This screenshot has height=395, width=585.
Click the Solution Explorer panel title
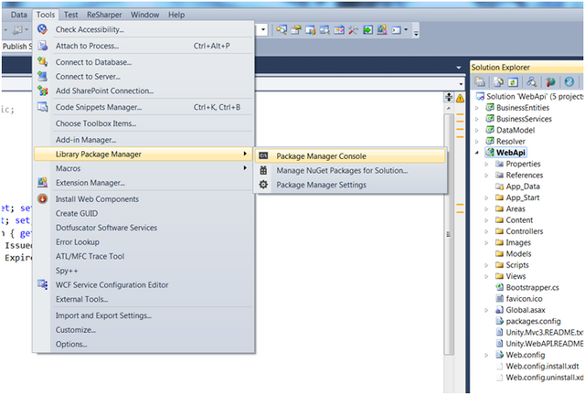click(x=500, y=67)
